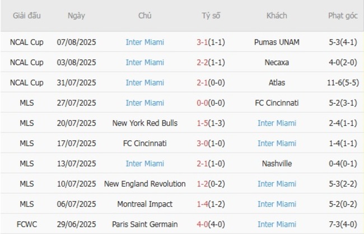Click the Tỷ số column header
The height and width of the screenshot is (234, 364).
click(211, 16)
